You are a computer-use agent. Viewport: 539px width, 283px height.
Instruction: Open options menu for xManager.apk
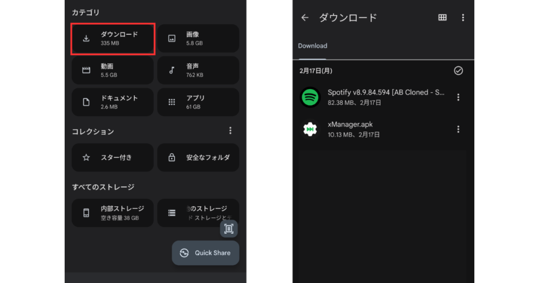(458, 129)
